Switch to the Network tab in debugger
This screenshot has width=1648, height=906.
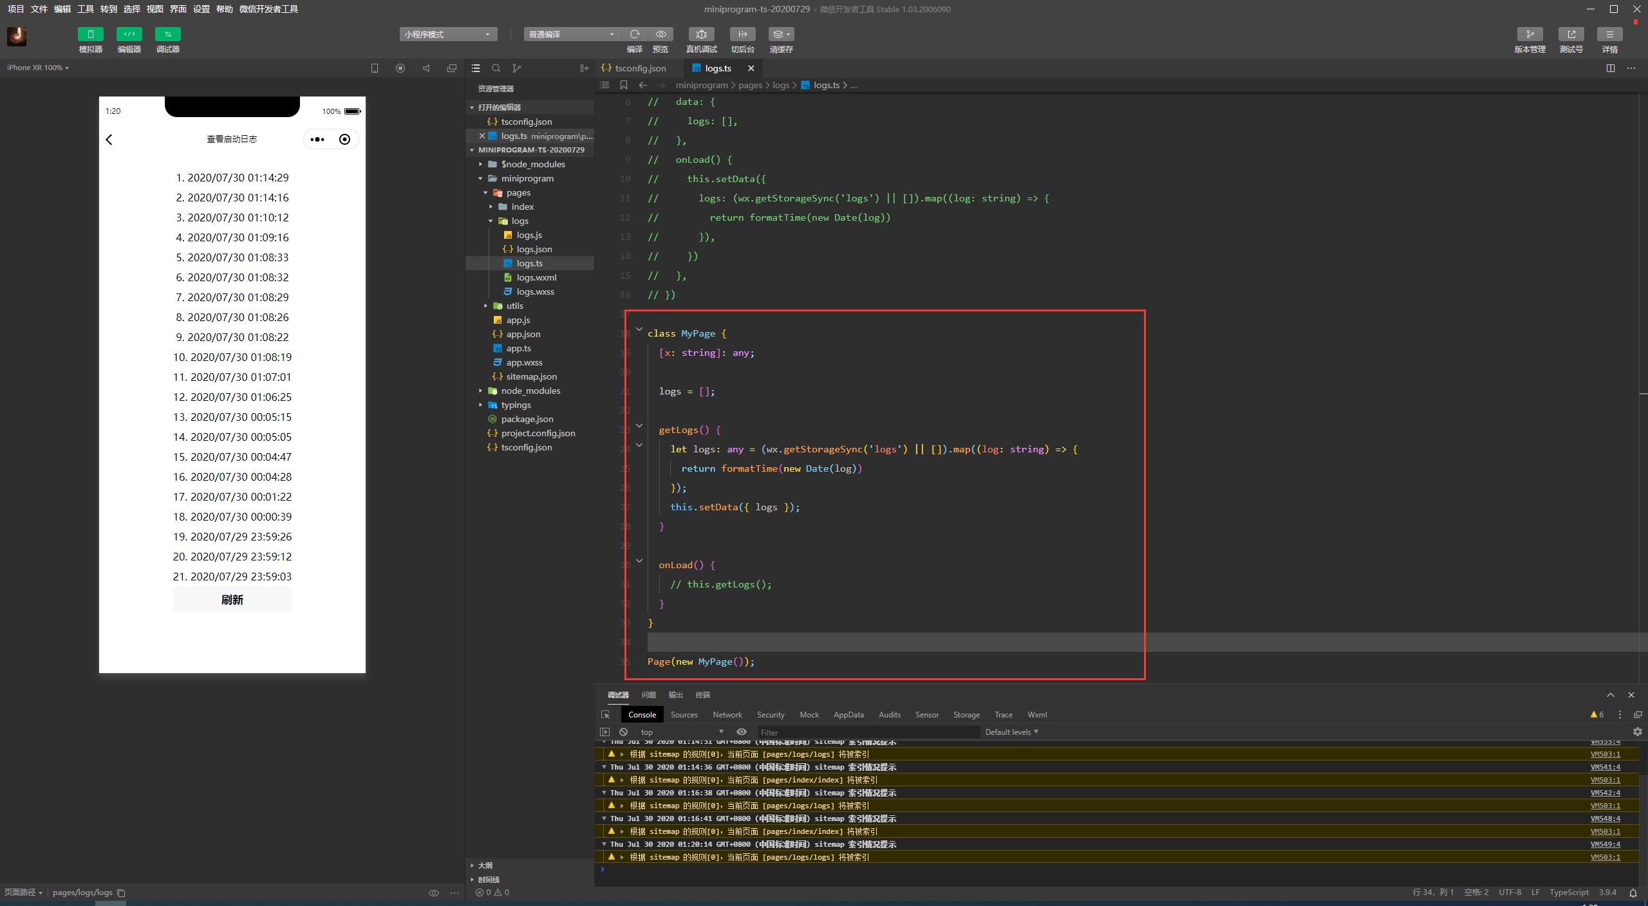click(727, 714)
